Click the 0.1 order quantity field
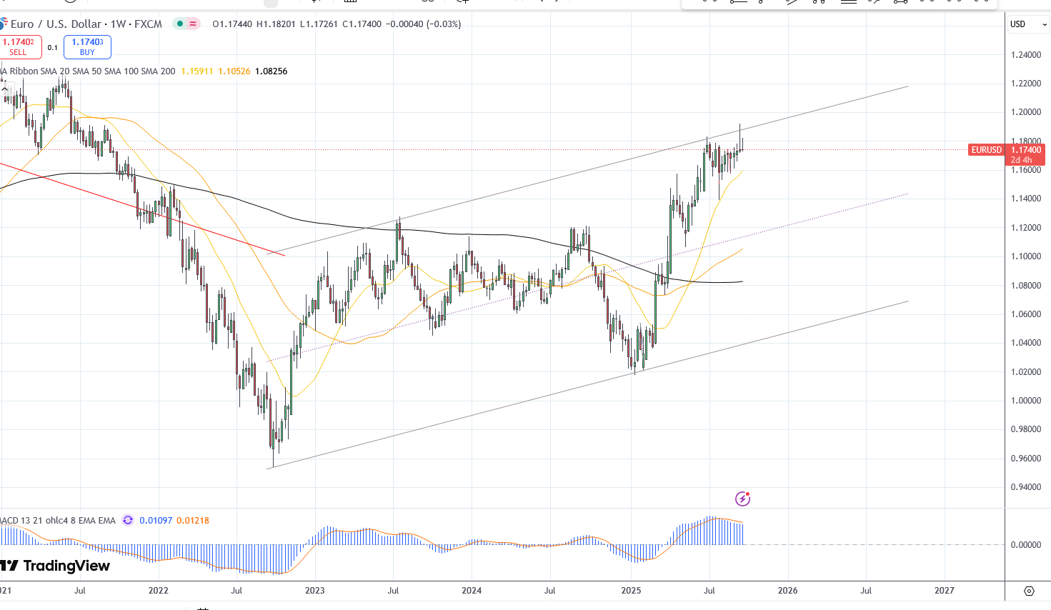 [x=53, y=48]
